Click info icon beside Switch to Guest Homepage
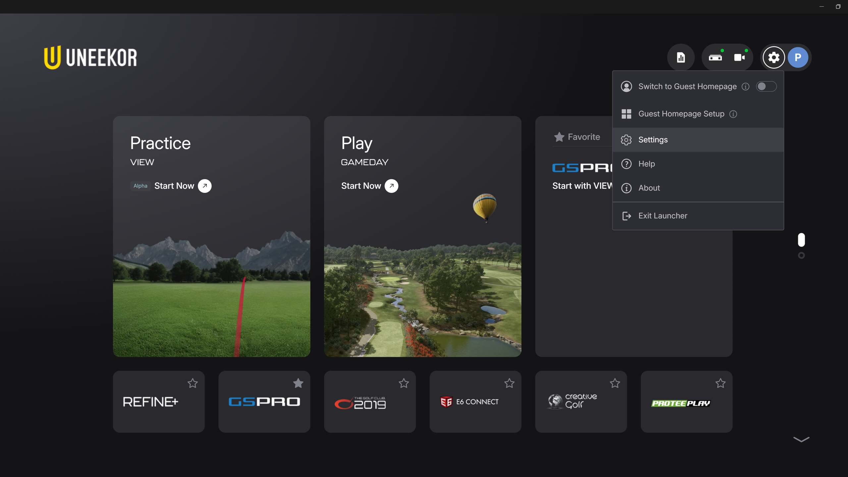Viewport: 848px width, 477px height. click(x=745, y=86)
